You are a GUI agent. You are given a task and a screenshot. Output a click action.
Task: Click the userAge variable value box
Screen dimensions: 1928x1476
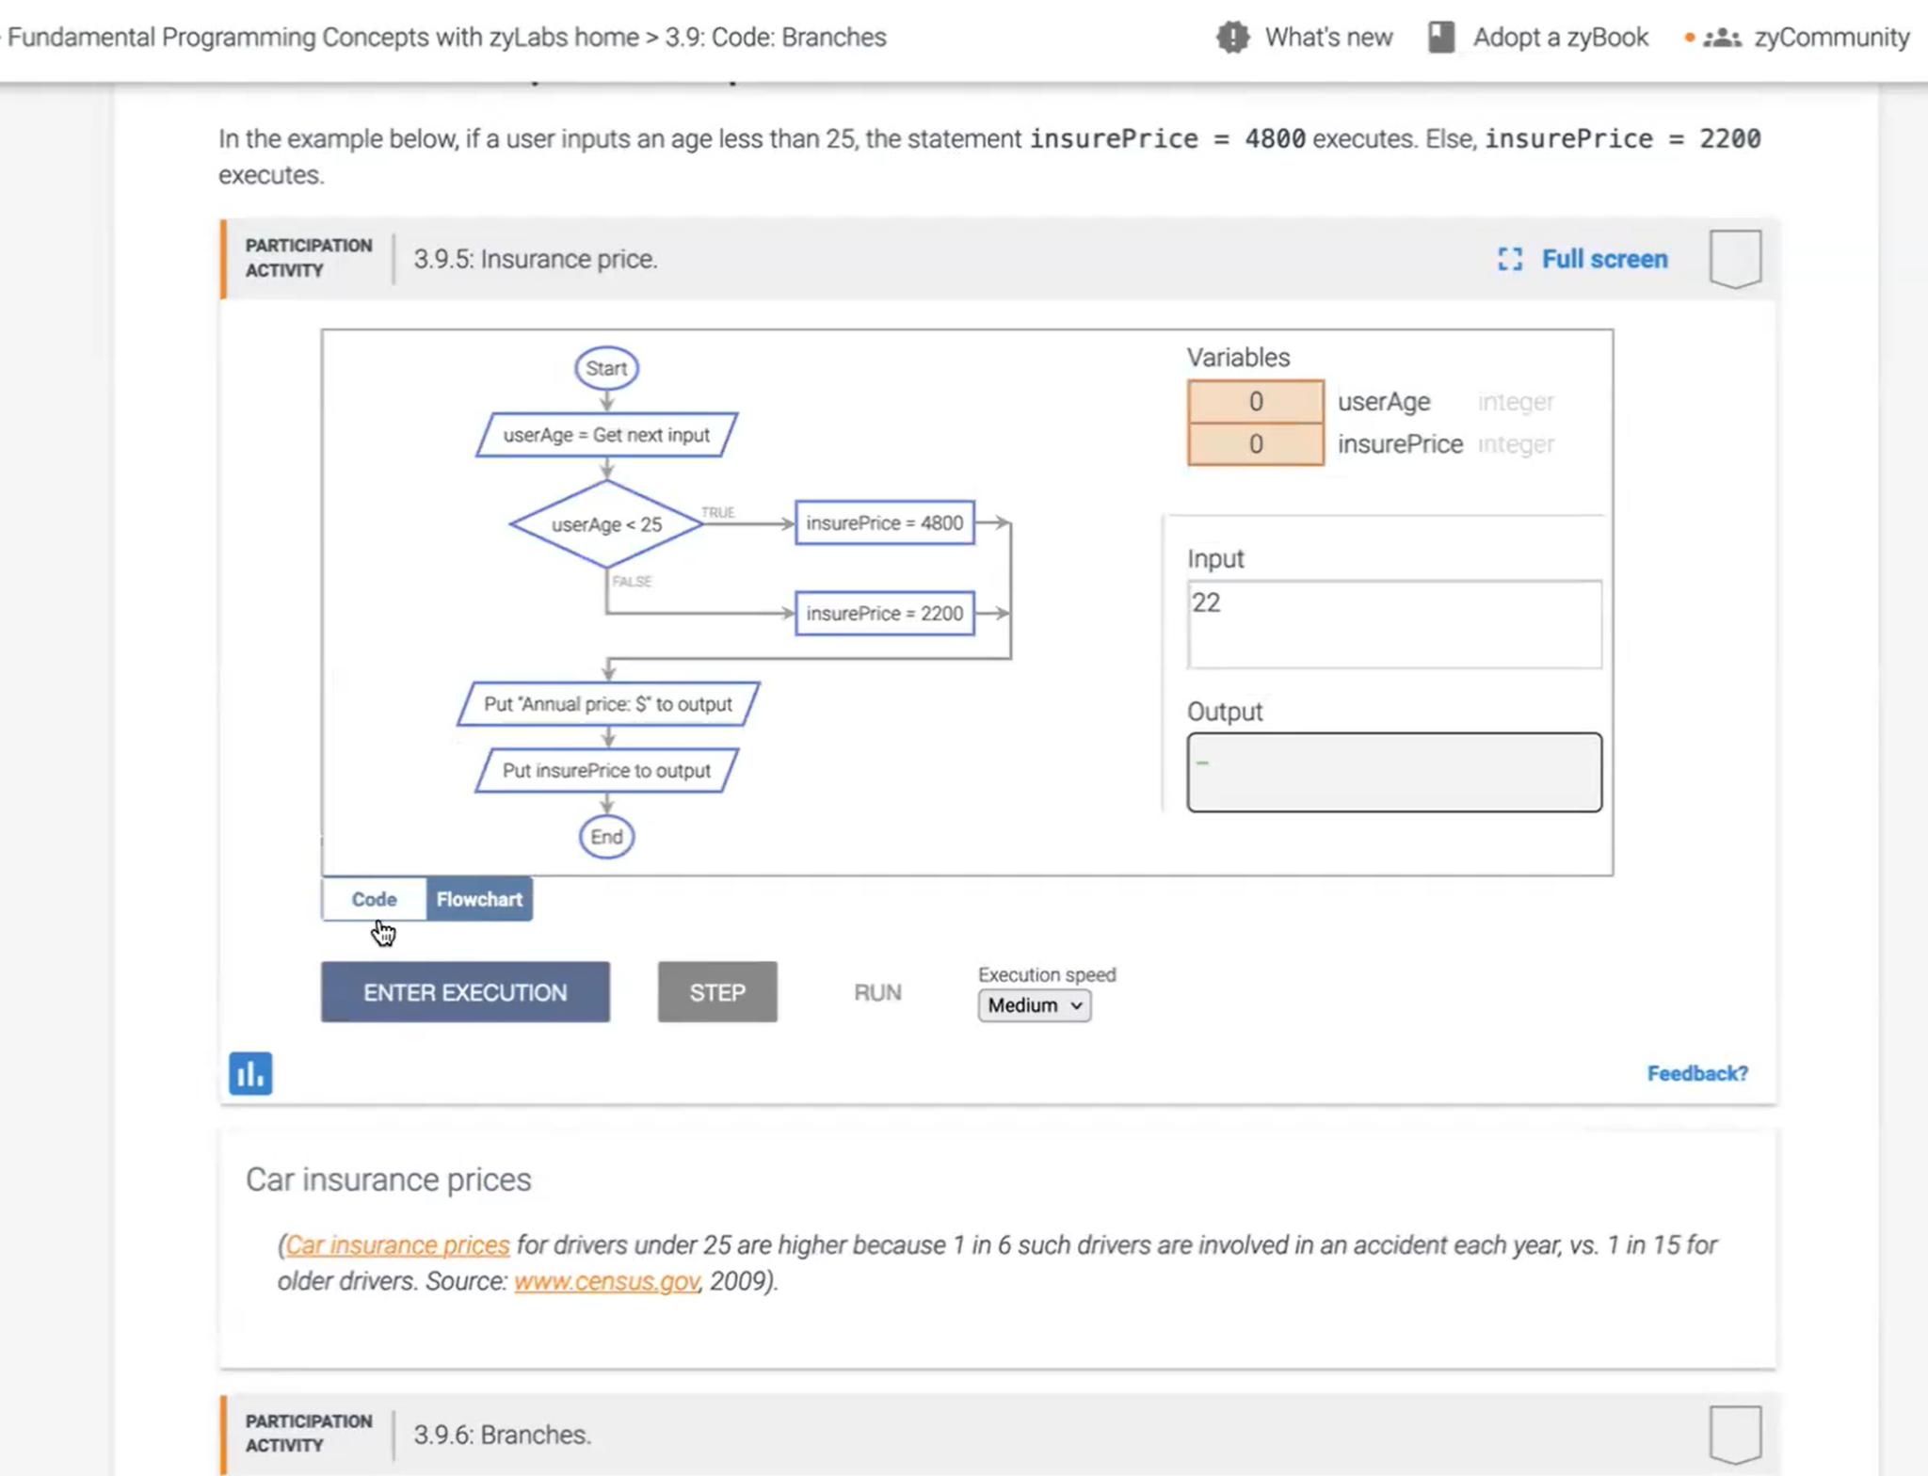(1255, 402)
